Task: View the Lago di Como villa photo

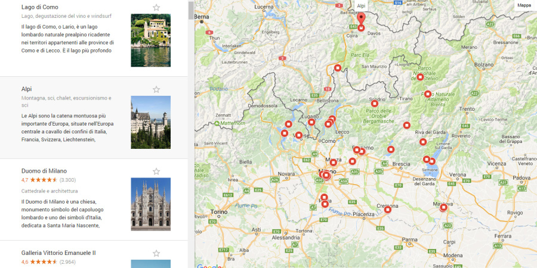Action: [150, 40]
